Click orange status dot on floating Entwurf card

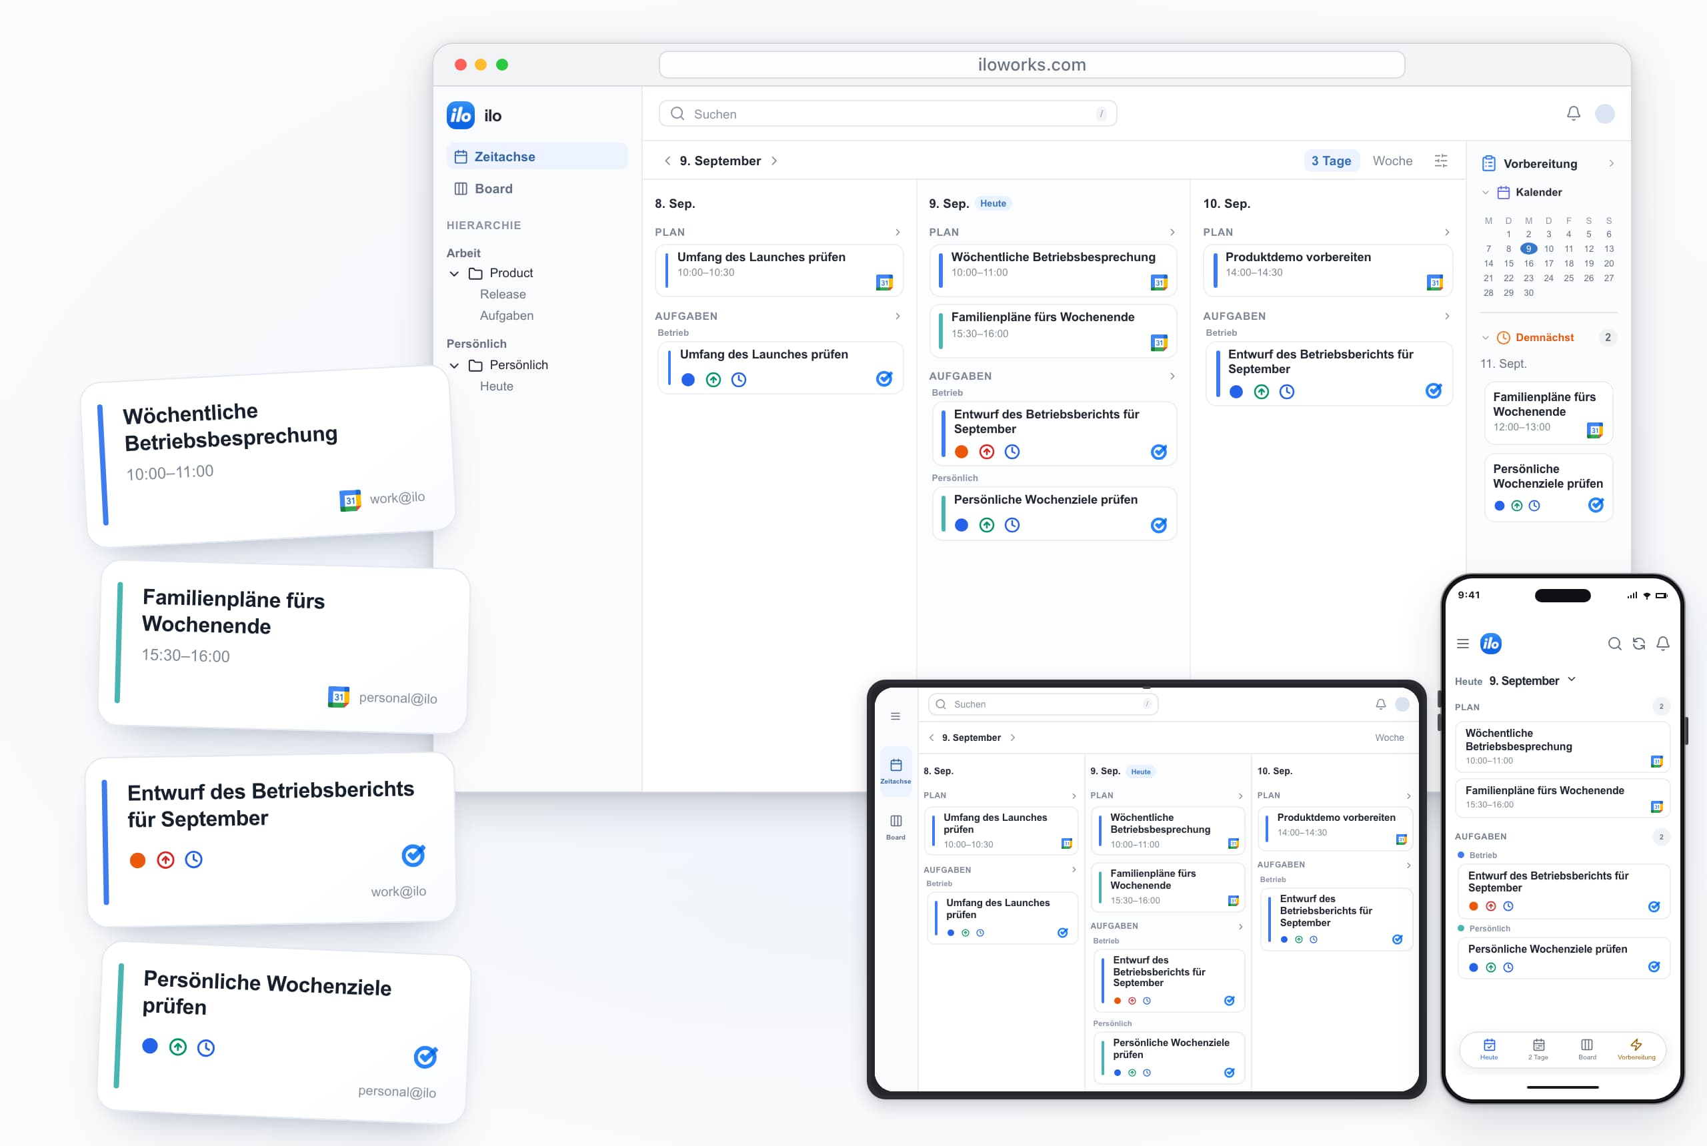coord(137,860)
